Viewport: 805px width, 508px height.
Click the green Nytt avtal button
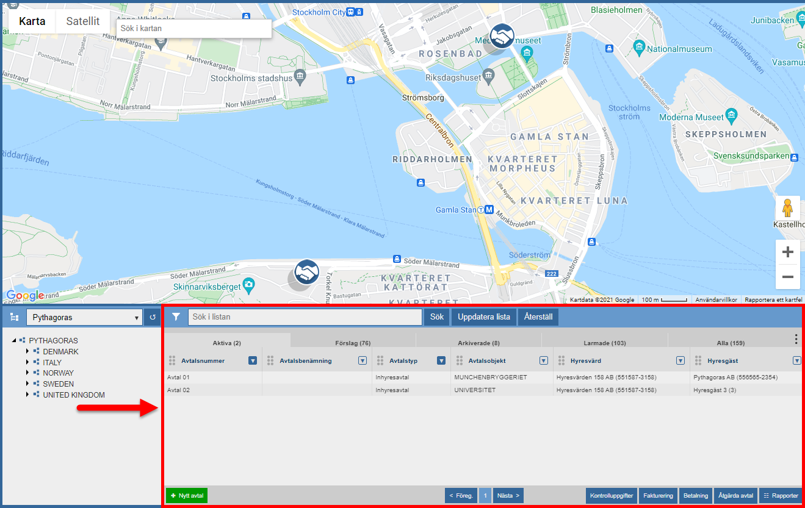[x=187, y=496]
